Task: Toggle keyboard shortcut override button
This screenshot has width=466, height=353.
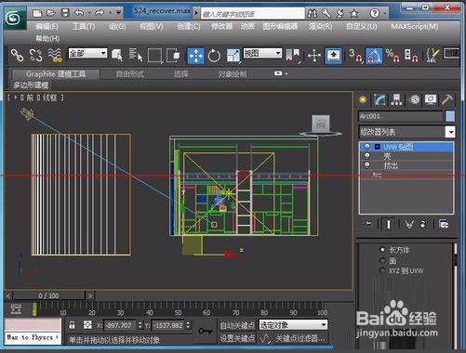Action: (333, 56)
